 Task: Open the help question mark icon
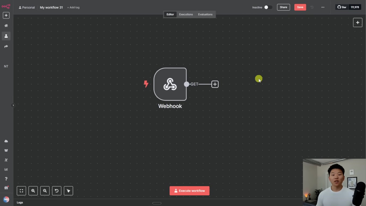6,179
